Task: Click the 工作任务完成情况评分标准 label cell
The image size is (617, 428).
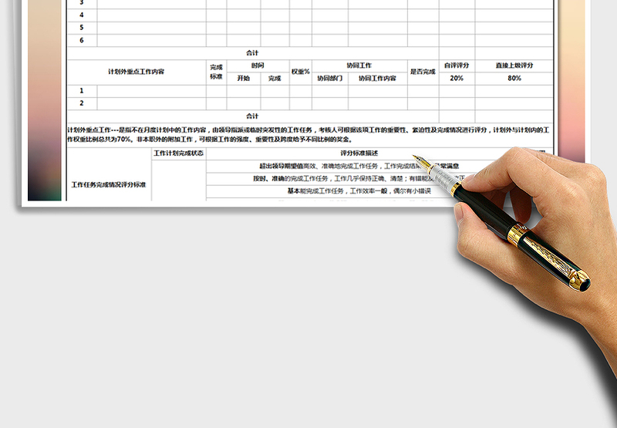Action: 109,185
